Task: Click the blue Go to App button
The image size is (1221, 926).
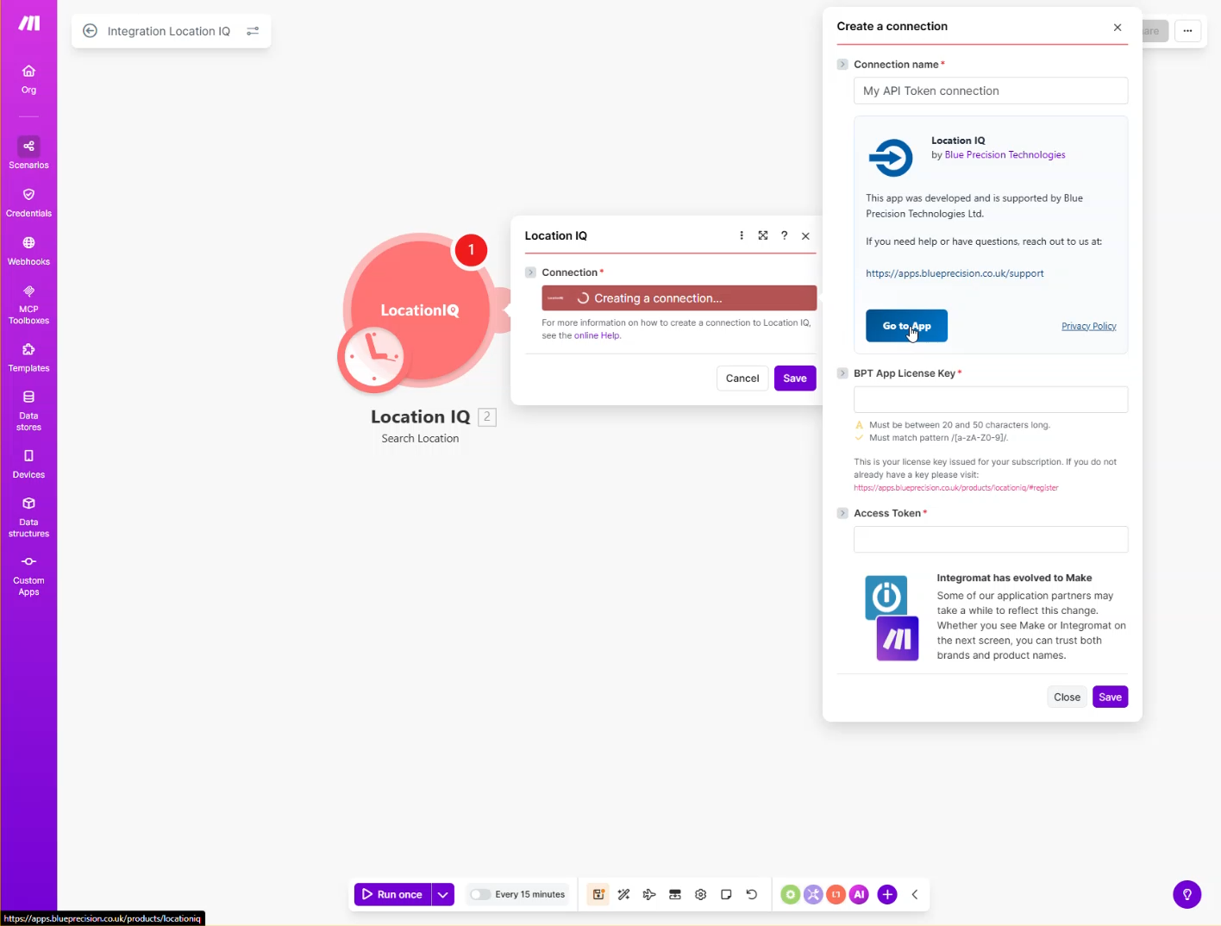Action: (x=906, y=326)
